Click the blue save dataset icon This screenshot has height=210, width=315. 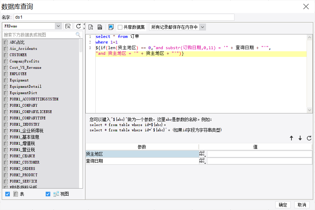click(111, 27)
